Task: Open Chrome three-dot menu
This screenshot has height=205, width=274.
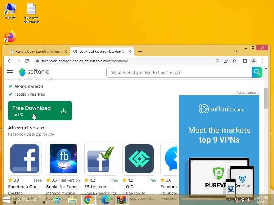Action: click(262, 61)
